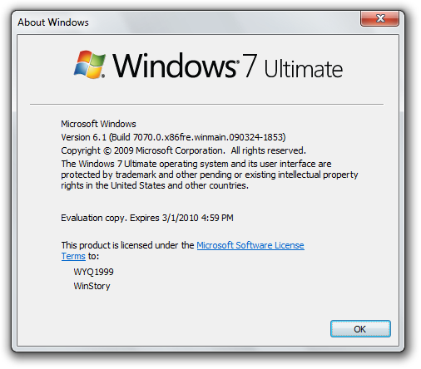Open the Microsoft Software License Terms link

[x=250, y=245]
